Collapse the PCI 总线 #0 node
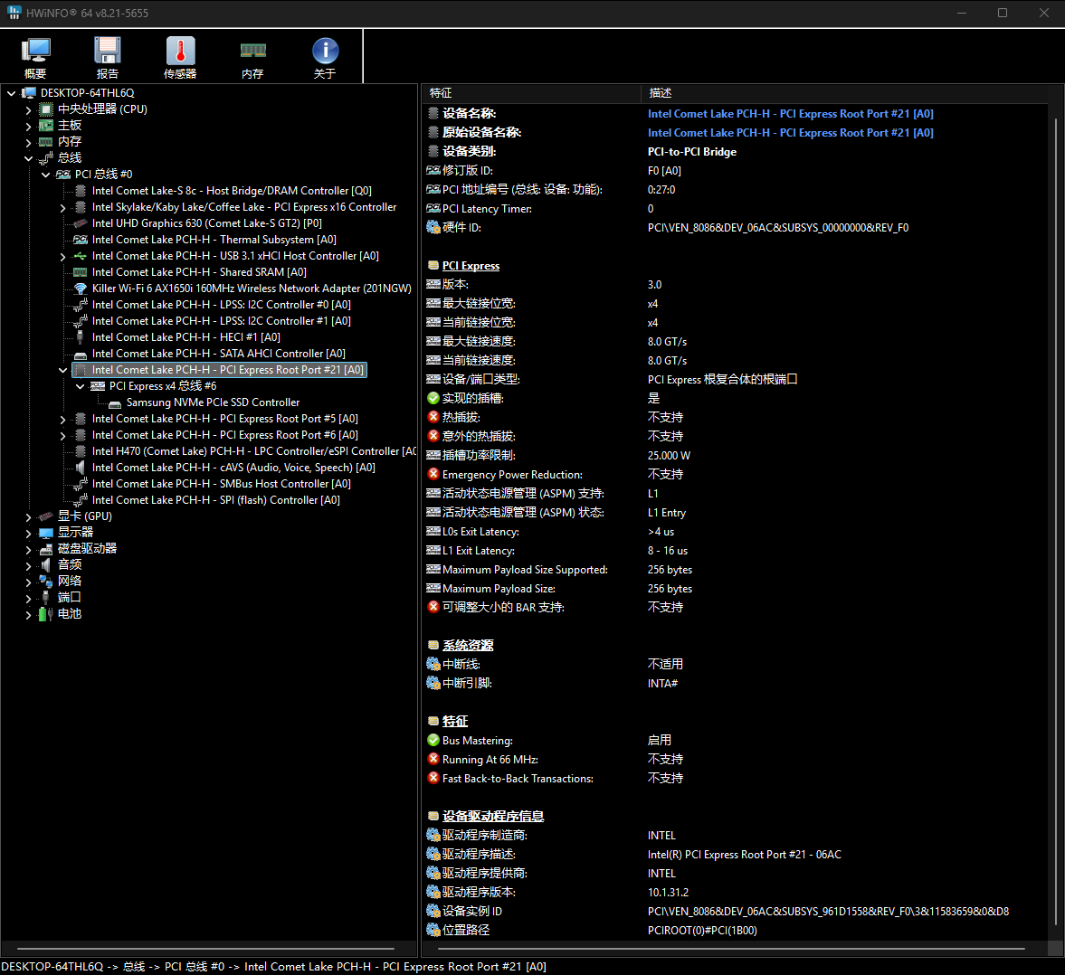 point(45,175)
